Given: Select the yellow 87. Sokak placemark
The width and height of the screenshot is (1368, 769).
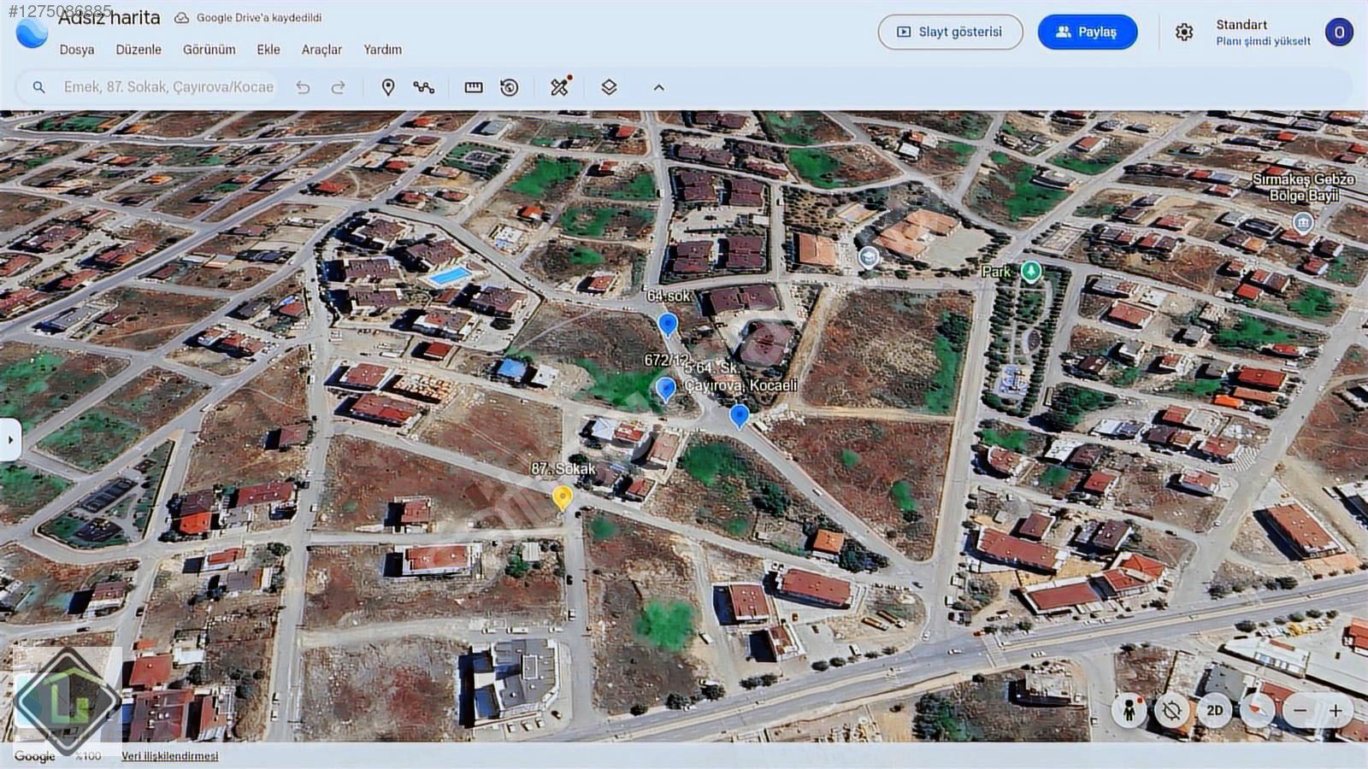Looking at the screenshot, I should tap(562, 496).
